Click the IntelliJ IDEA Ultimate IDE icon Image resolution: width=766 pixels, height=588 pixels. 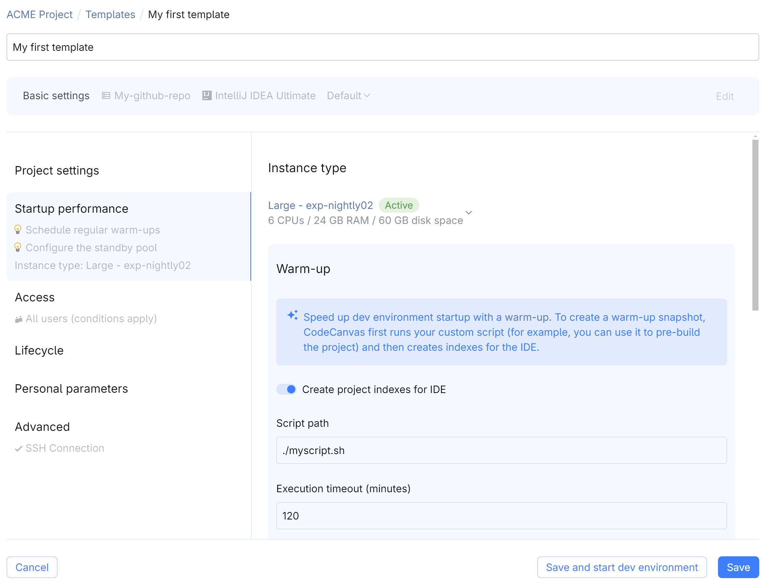tap(207, 95)
